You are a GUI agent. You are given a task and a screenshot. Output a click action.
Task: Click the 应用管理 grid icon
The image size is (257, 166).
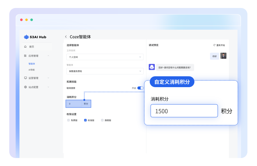click(25, 56)
